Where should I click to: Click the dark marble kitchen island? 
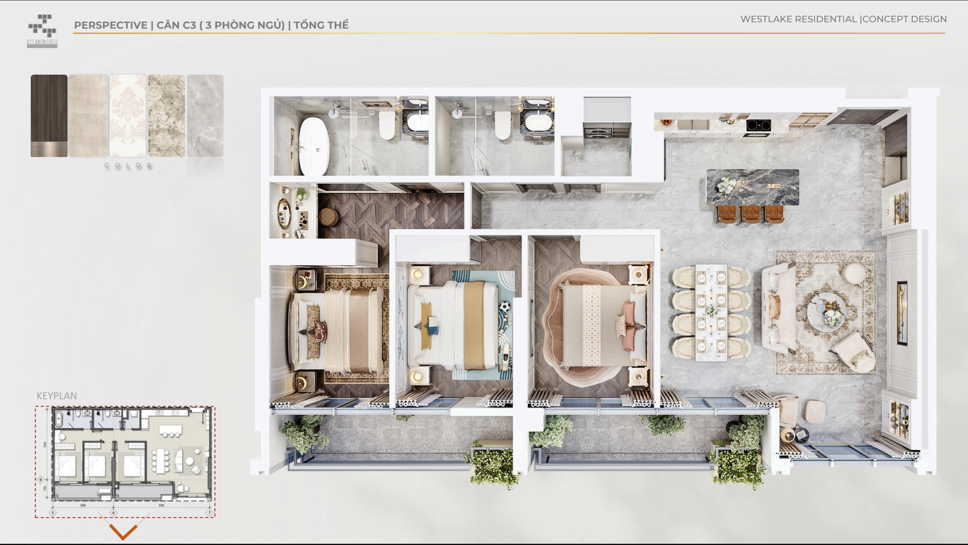tap(752, 187)
